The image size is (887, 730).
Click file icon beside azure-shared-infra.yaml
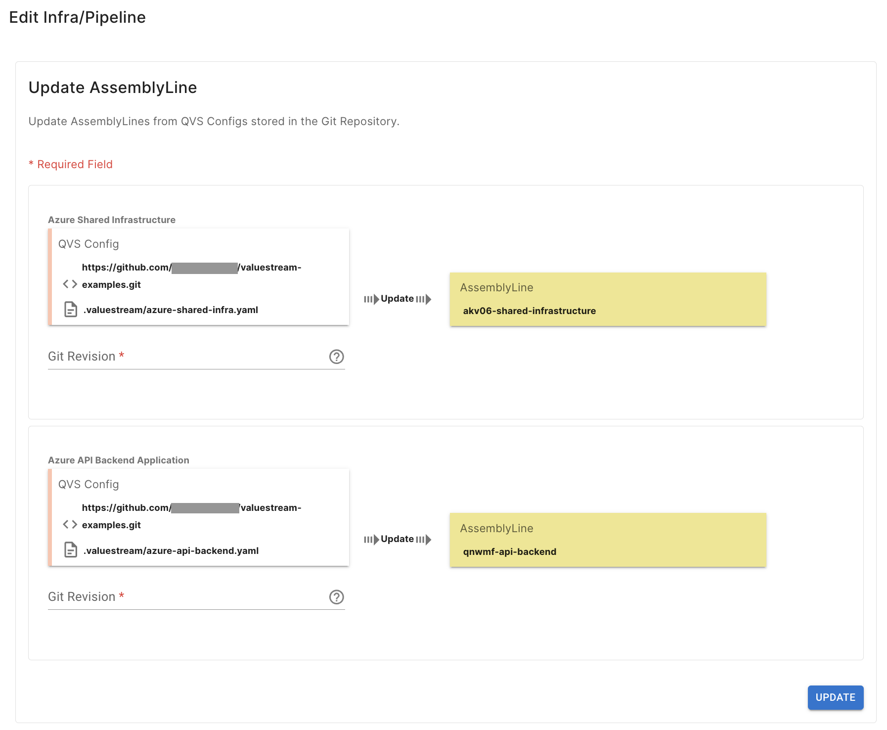coord(71,310)
